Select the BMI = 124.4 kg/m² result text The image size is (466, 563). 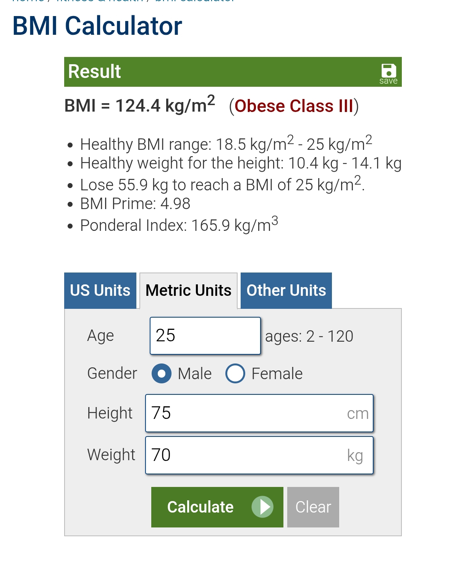[x=140, y=105]
